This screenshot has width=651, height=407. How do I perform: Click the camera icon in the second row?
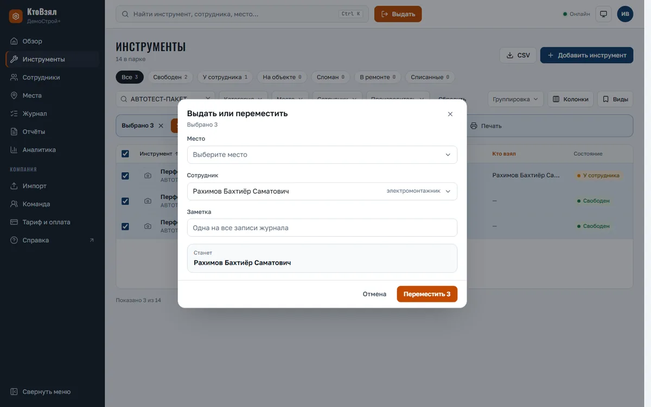coord(148,201)
